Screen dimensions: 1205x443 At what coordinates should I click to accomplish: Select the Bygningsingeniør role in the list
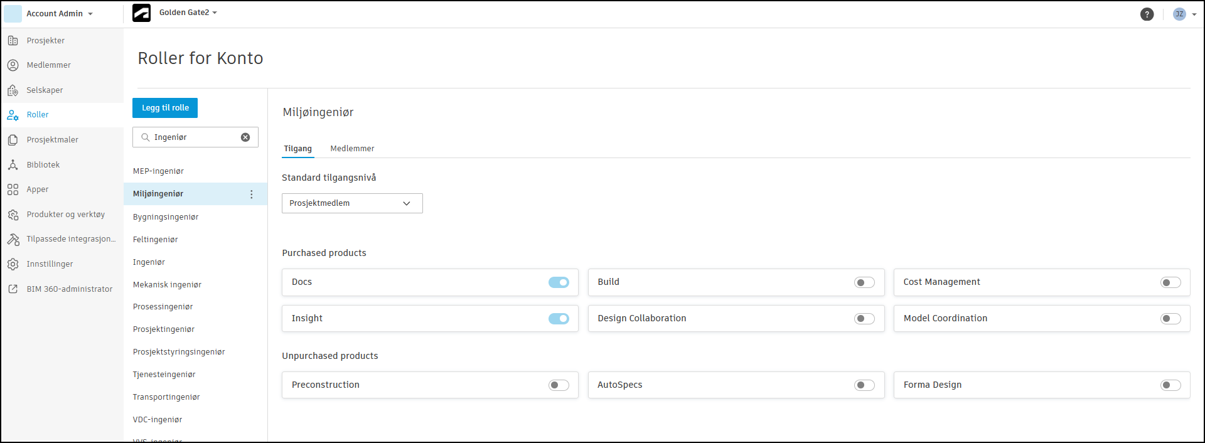(166, 217)
